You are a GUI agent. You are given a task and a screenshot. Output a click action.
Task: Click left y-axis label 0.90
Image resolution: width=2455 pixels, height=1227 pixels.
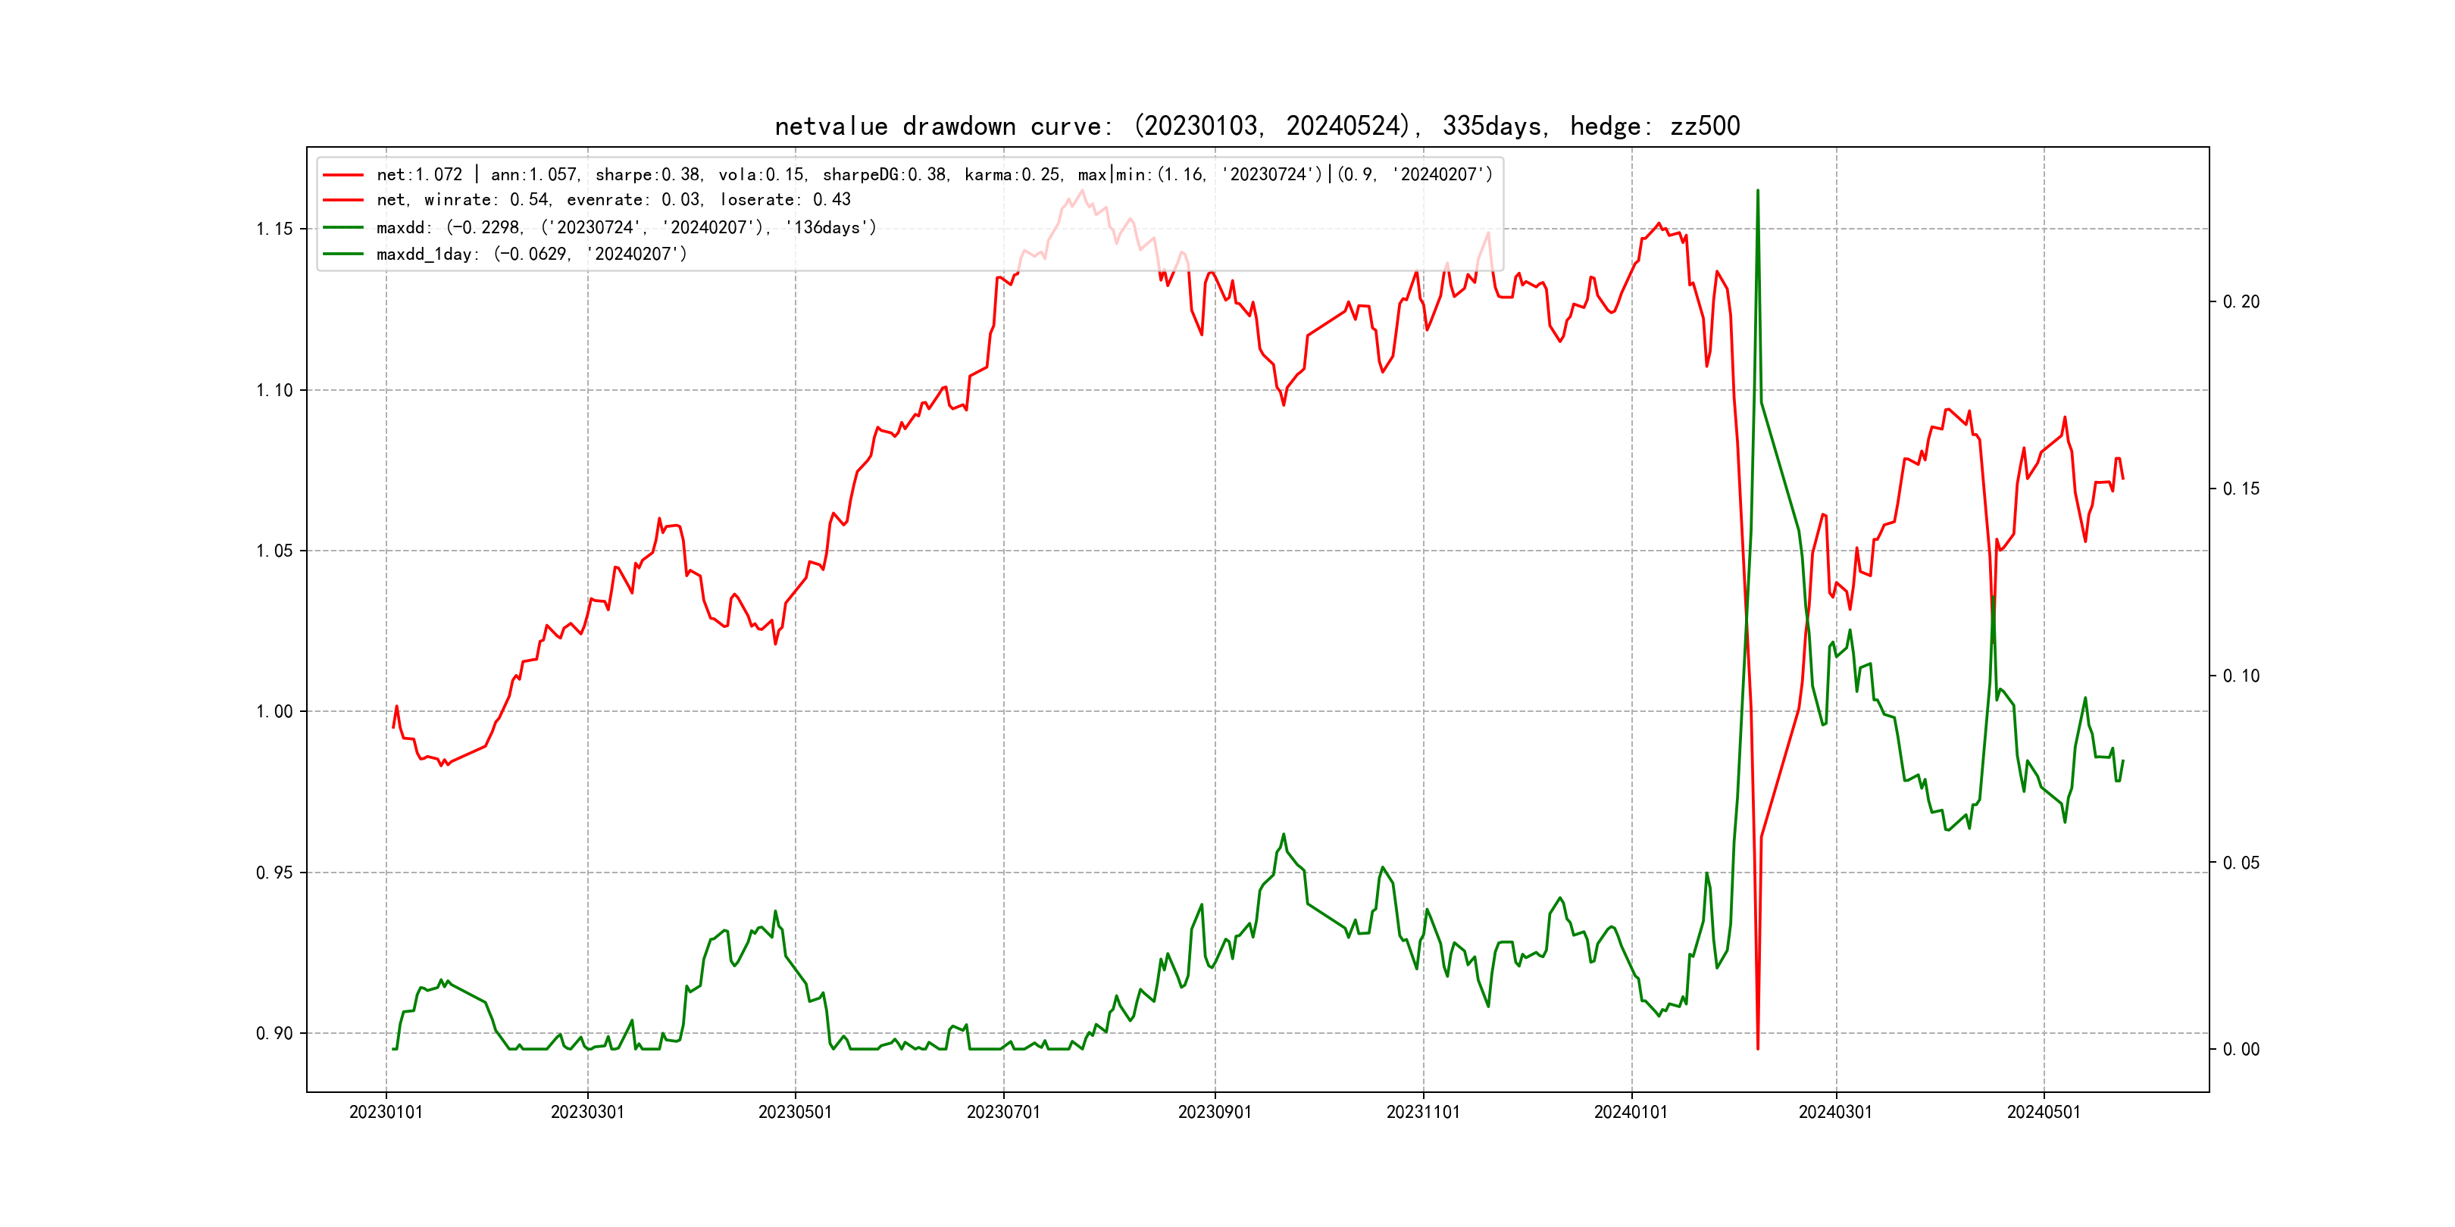(274, 1034)
